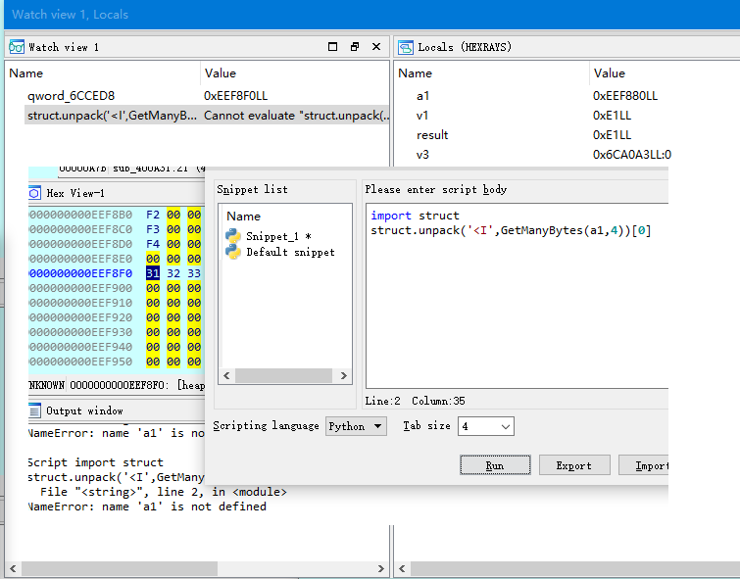The width and height of the screenshot is (740, 579).
Task: Maximize the Watch view 1 panel
Action: 332,46
